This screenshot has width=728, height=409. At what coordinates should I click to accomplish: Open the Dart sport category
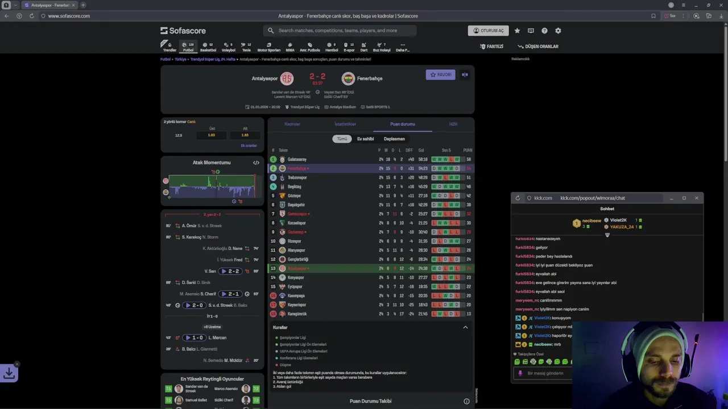tap(364, 47)
